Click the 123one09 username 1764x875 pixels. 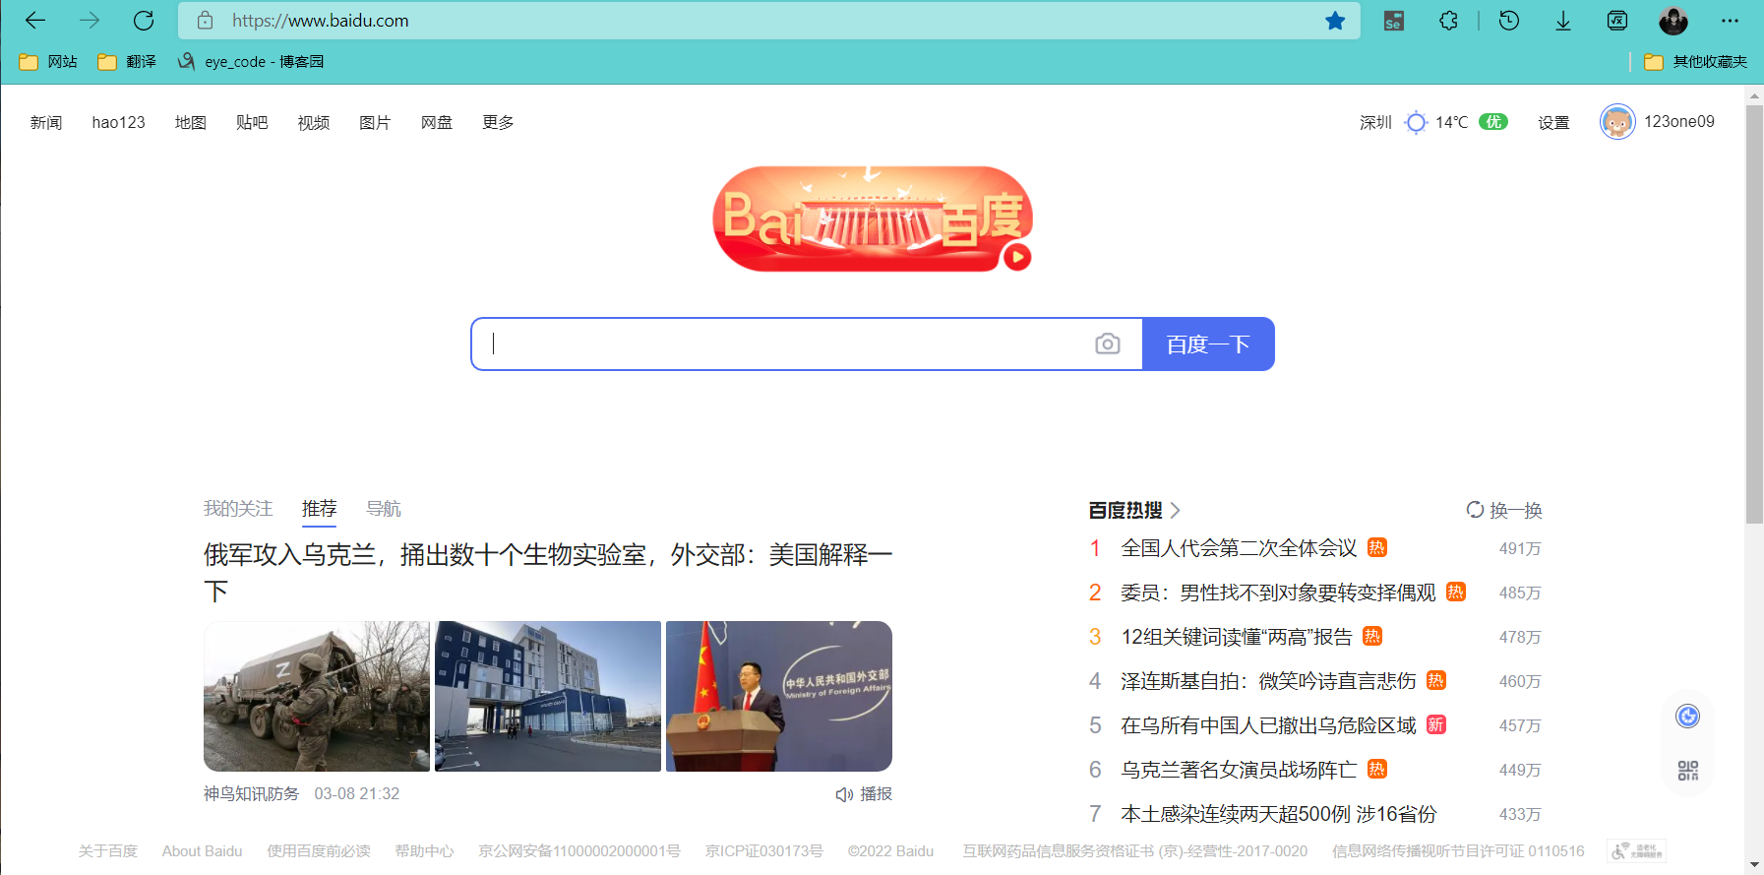coord(1679,122)
